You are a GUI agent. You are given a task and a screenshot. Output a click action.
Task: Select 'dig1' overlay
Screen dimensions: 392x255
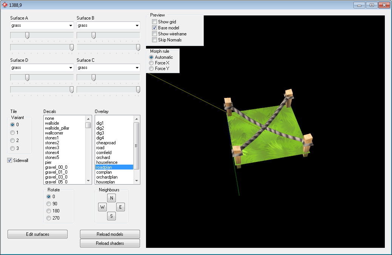pyautogui.click(x=114, y=123)
